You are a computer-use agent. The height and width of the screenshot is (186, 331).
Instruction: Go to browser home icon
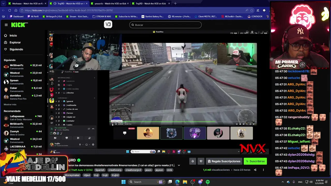coord(16,10)
